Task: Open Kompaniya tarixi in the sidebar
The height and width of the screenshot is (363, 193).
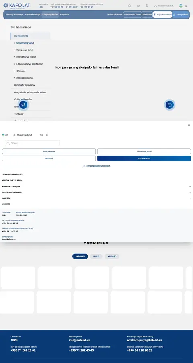Action: [x=25, y=50]
